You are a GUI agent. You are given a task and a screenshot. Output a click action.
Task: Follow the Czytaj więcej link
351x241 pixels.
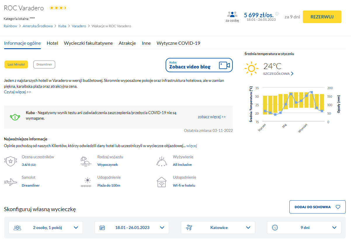click(x=18, y=92)
